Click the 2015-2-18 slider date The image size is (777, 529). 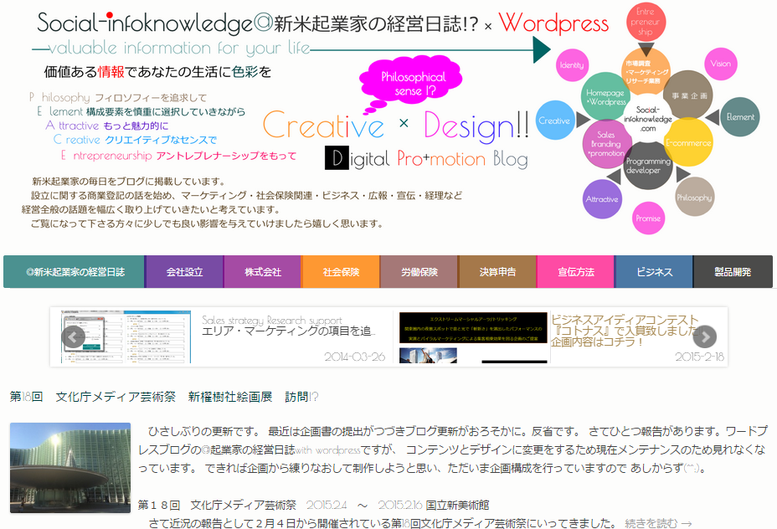pyautogui.click(x=699, y=356)
